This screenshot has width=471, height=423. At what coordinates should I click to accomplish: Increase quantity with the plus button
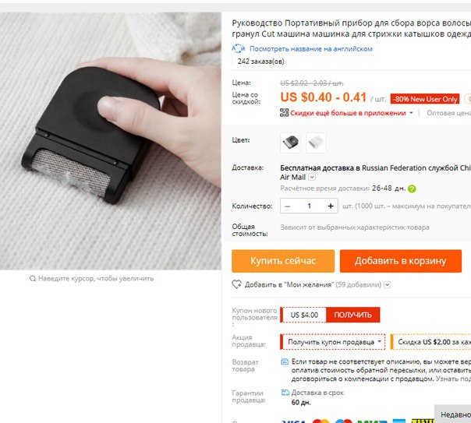(331, 206)
